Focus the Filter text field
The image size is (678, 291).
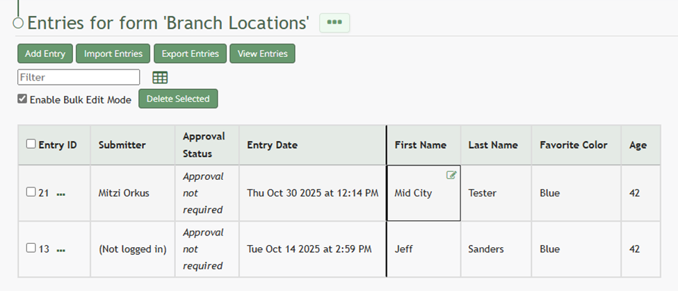[x=79, y=77]
